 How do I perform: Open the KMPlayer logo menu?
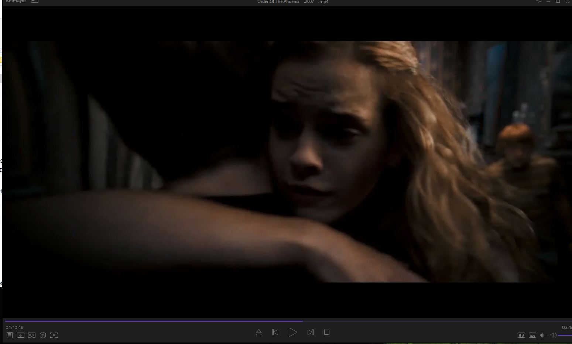(16, 1)
